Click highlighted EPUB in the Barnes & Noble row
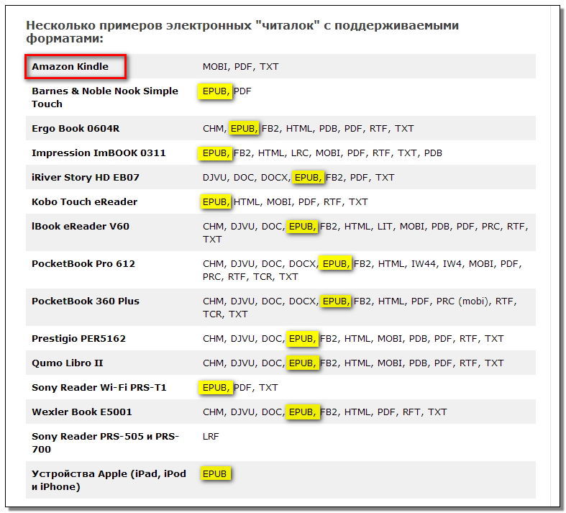 tap(215, 91)
